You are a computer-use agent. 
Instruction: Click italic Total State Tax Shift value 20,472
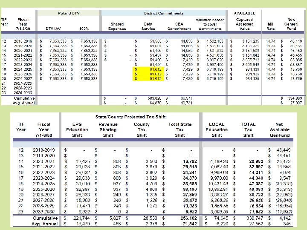(x=190, y=201)
